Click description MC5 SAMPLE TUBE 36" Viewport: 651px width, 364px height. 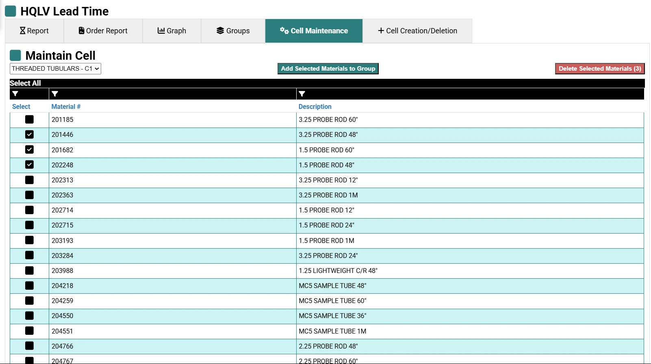click(x=332, y=316)
